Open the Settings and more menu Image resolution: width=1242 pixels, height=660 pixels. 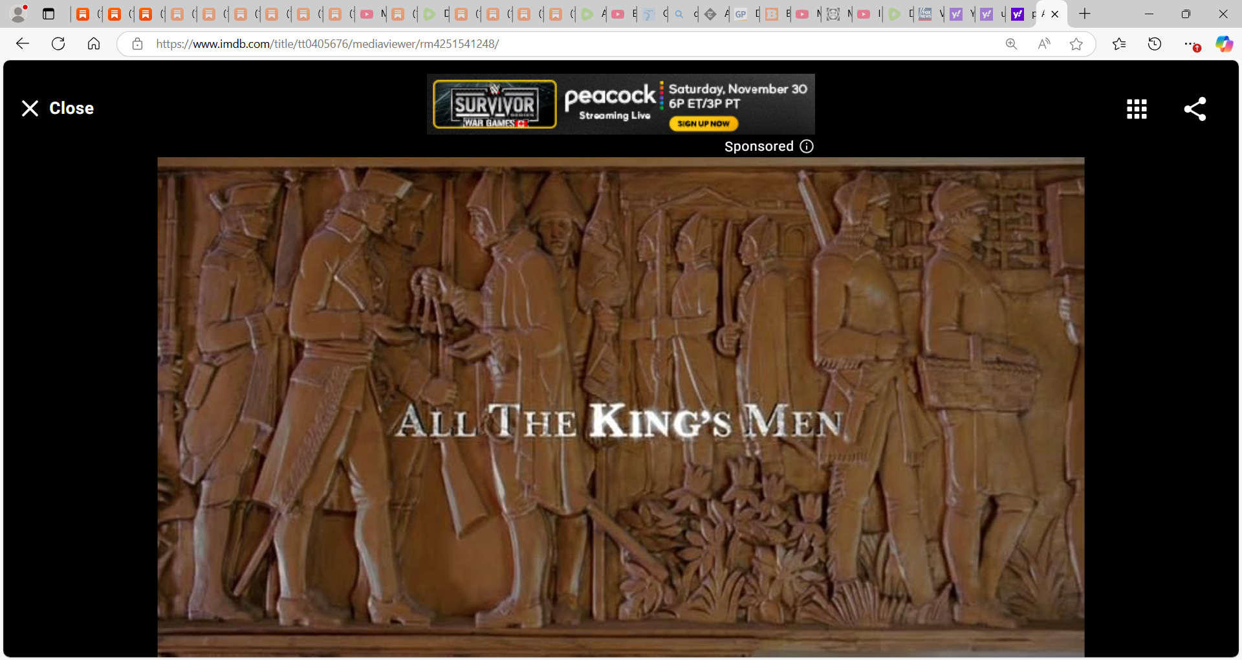[1190, 44]
